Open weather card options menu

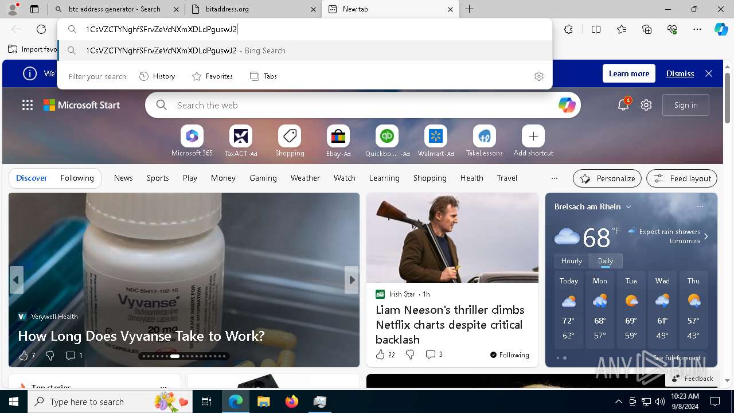click(700, 206)
